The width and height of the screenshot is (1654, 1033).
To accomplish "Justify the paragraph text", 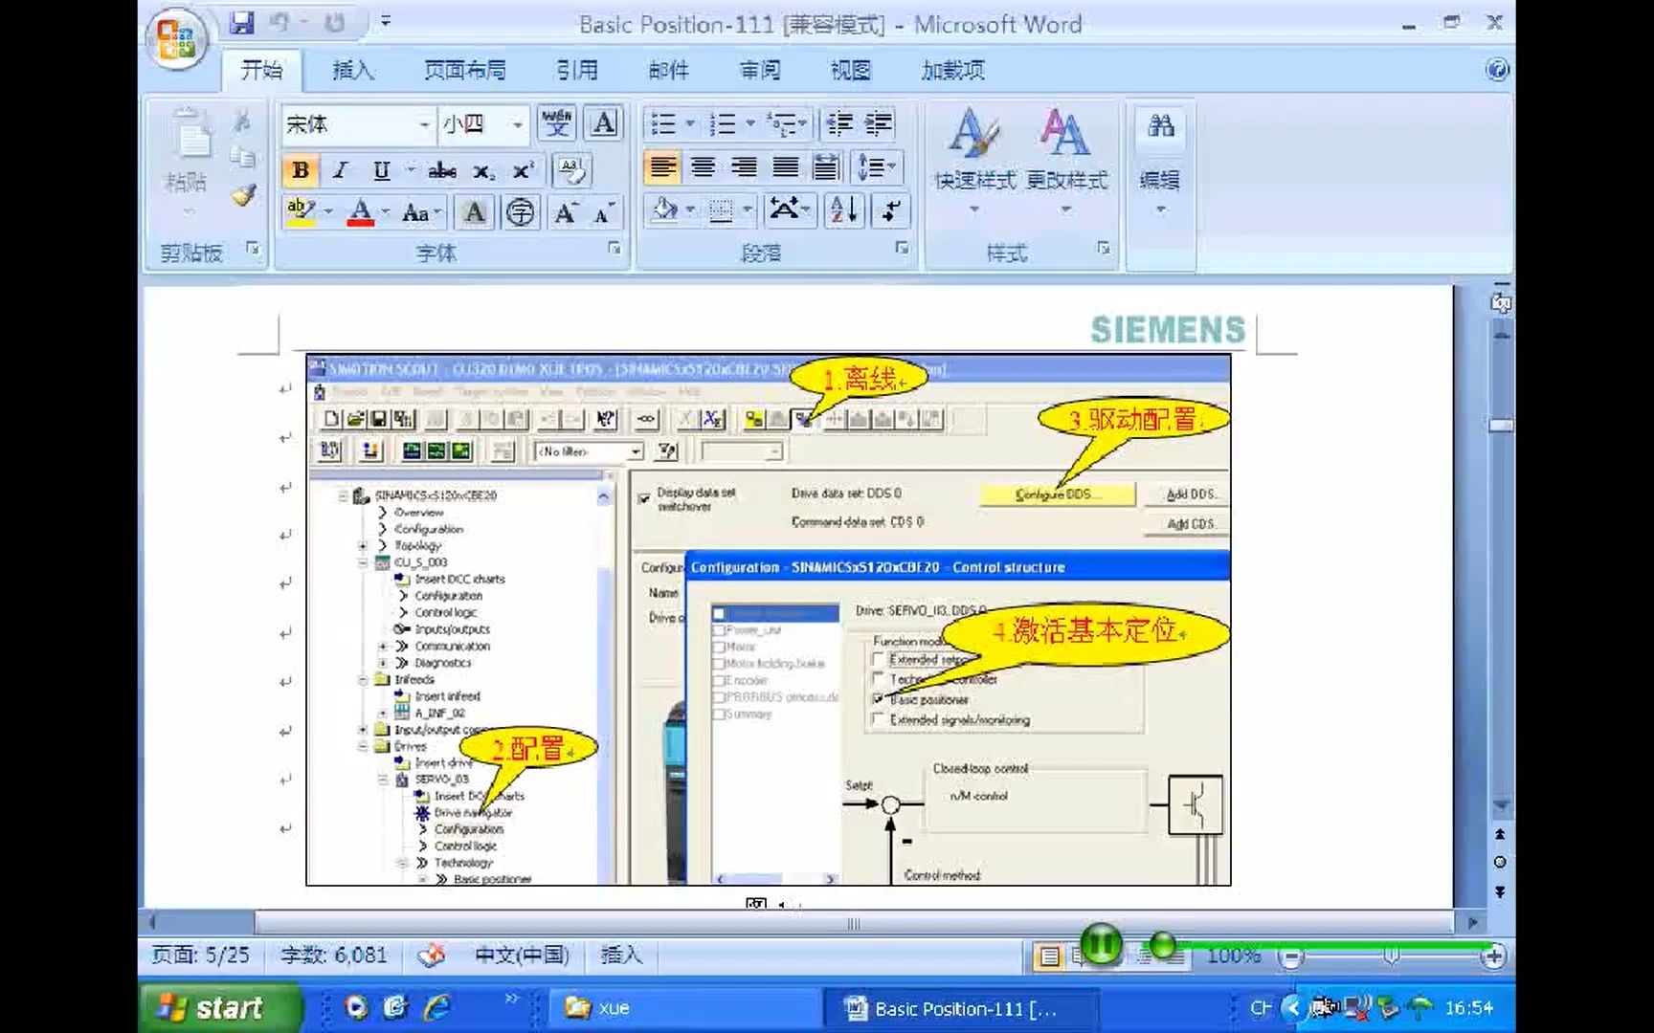I will (785, 168).
